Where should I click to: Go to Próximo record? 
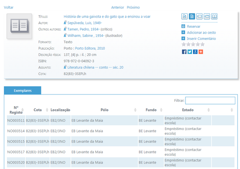[x=133, y=7]
